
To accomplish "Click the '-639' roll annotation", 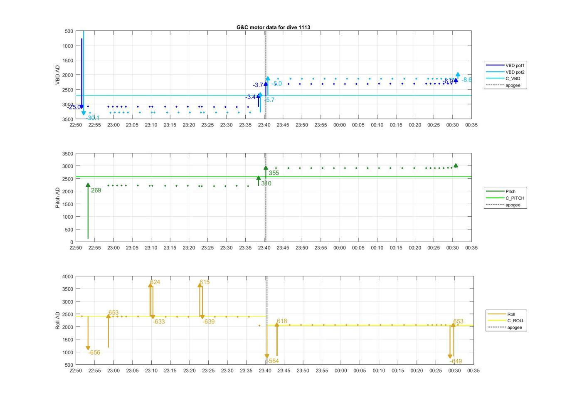I will tap(209, 322).
